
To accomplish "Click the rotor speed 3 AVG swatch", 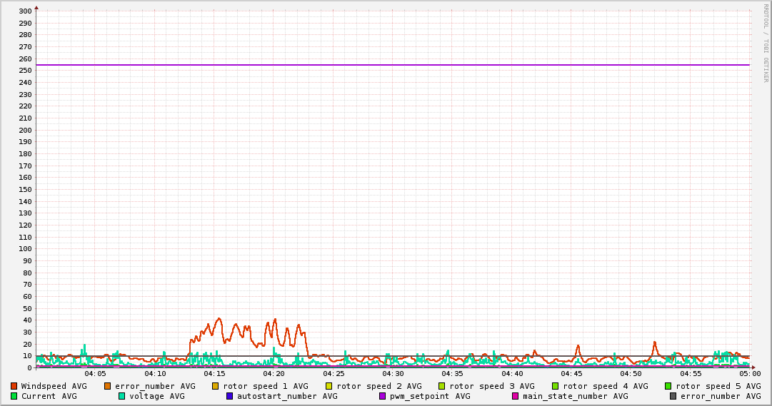I will pyautogui.click(x=441, y=386).
